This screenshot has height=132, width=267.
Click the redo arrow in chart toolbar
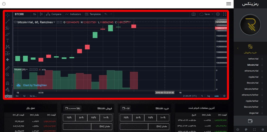point(111,14)
